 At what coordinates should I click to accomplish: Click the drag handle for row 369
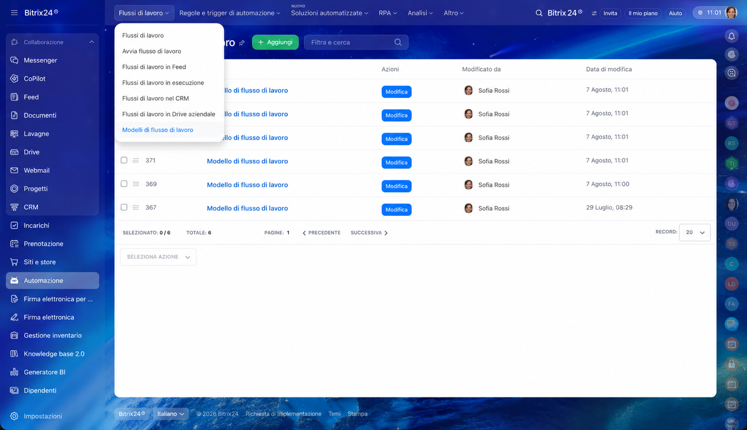point(136,184)
